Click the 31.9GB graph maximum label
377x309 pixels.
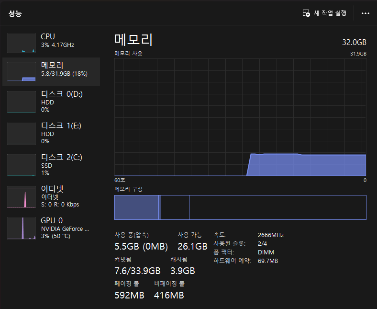pos(358,54)
